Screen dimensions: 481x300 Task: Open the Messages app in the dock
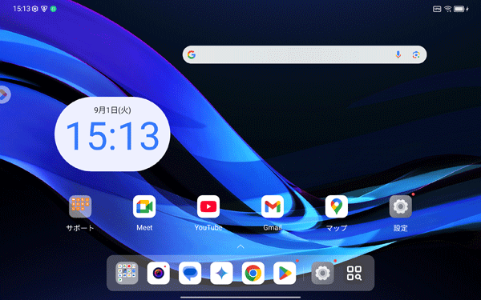click(x=190, y=273)
